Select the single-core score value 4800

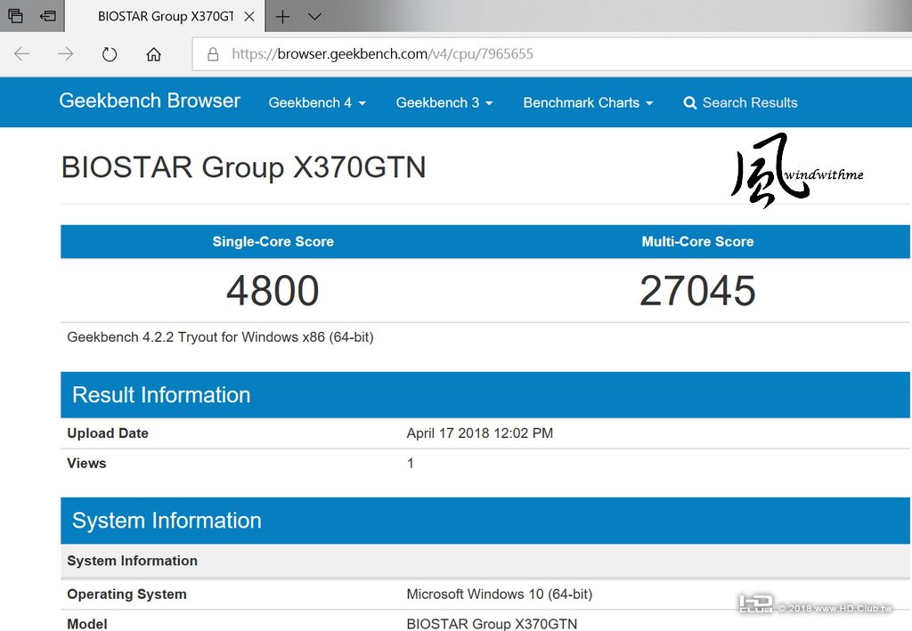point(273,290)
